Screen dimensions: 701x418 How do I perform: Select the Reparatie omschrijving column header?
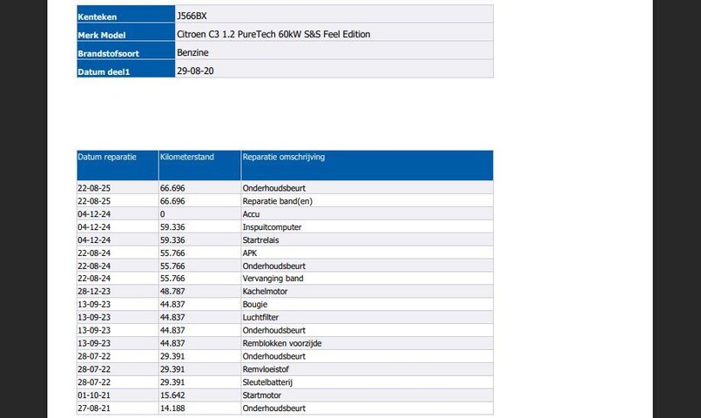point(284,158)
